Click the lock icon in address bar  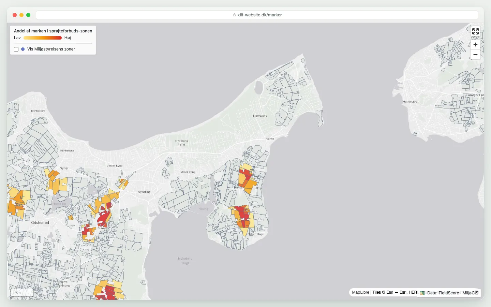234,15
